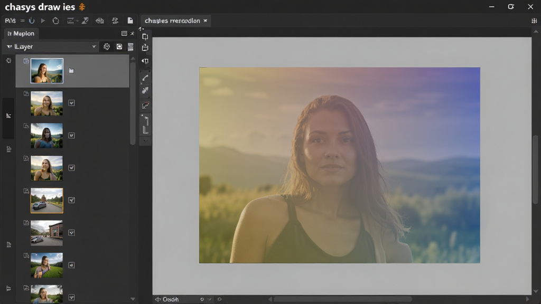This screenshot has height=304, width=541.
Task: Click the blue power-style icon in top toolbar
Action: (32, 21)
